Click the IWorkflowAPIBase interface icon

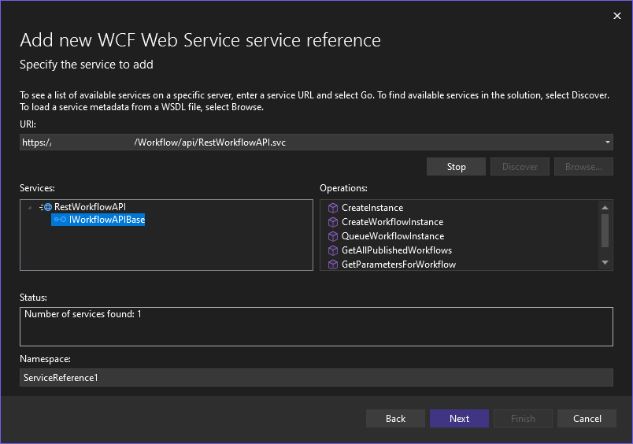tap(60, 220)
